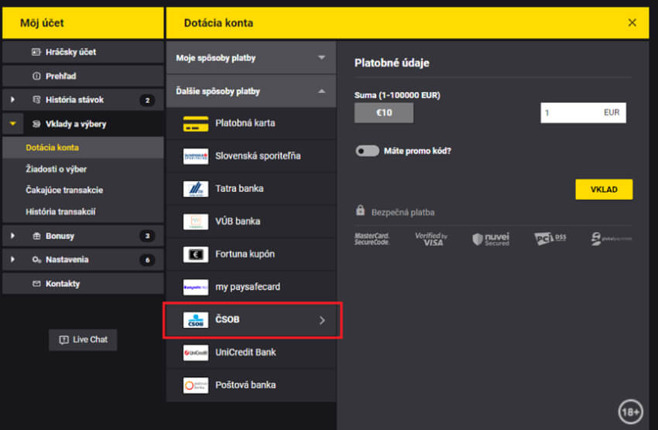658x430 pixels.
Task: Choose the Poštová banka logo
Action: click(x=196, y=385)
